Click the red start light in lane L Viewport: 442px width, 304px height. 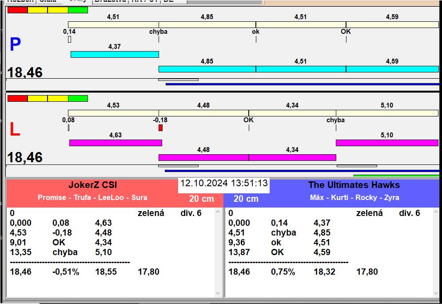[x=17, y=98]
